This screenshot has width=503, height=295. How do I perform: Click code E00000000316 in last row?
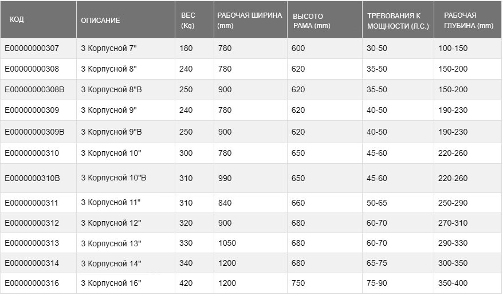(32, 284)
